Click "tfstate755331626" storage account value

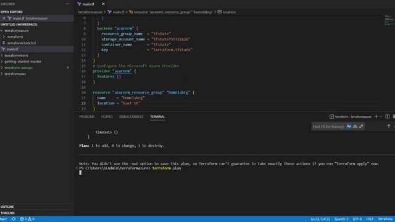[x=171, y=39]
